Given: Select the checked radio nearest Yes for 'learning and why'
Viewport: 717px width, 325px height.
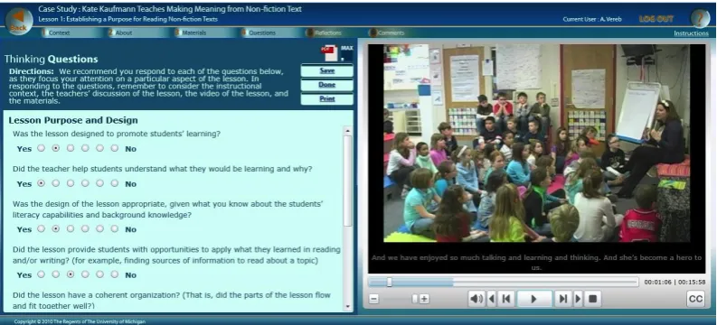Looking at the screenshot, I should (x=42, y=183).
